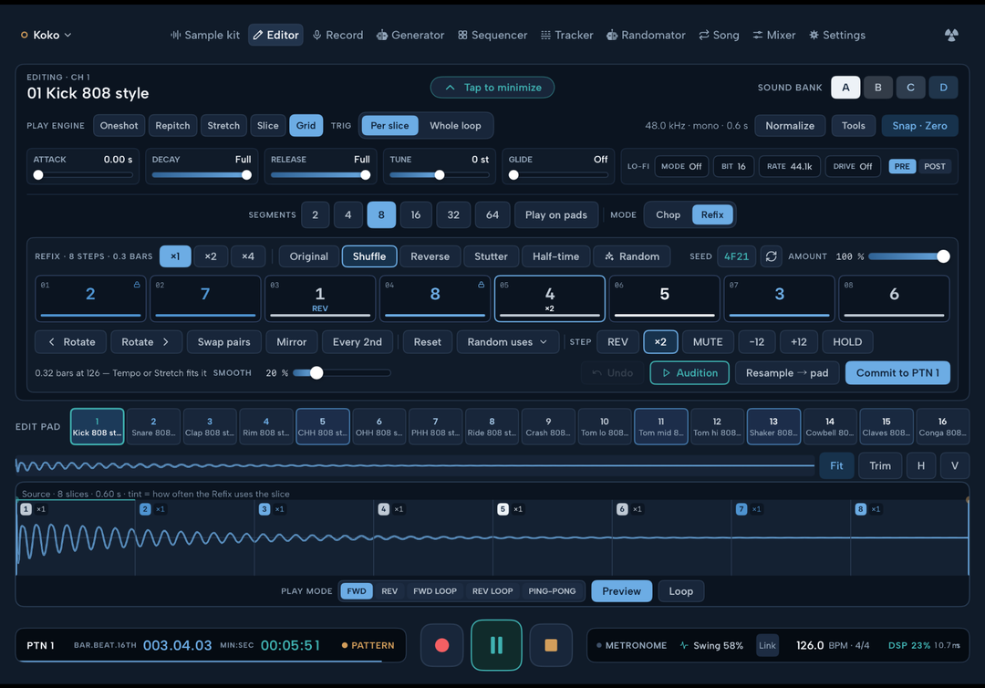Image resolution: width=985 pixels, height=688 pixels.
Task: Click the Smooth slider handle
Action: (x=316, y=373)
